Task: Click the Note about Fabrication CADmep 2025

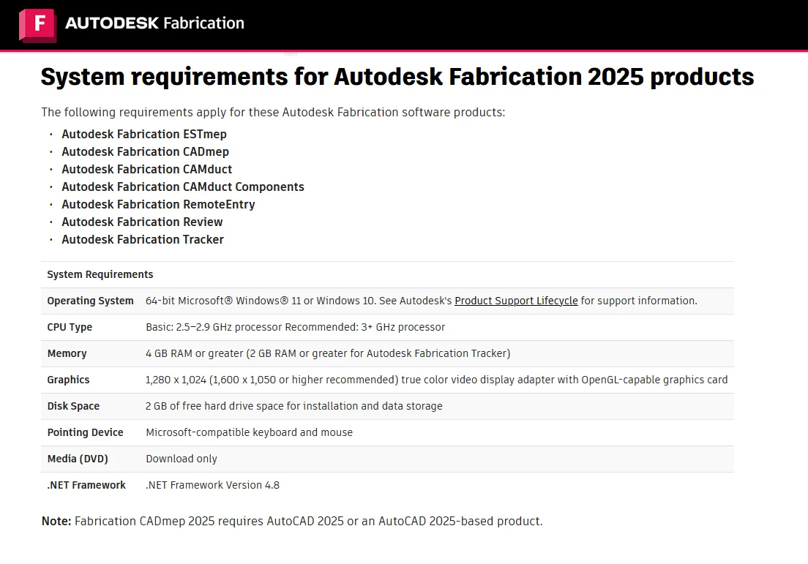Action: (x=292, y=522)
